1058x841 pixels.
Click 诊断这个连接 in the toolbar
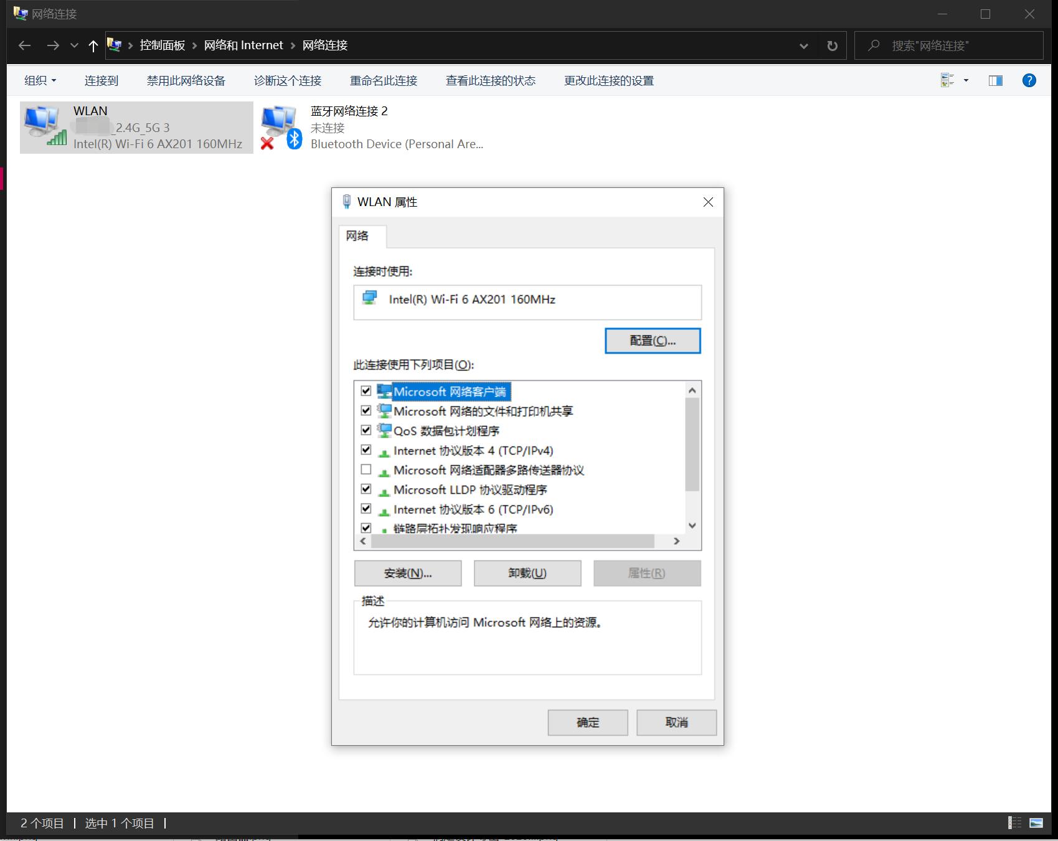pos(287,80)
